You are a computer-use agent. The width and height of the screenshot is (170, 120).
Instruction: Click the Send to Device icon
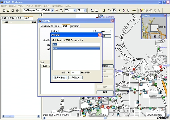92,11
